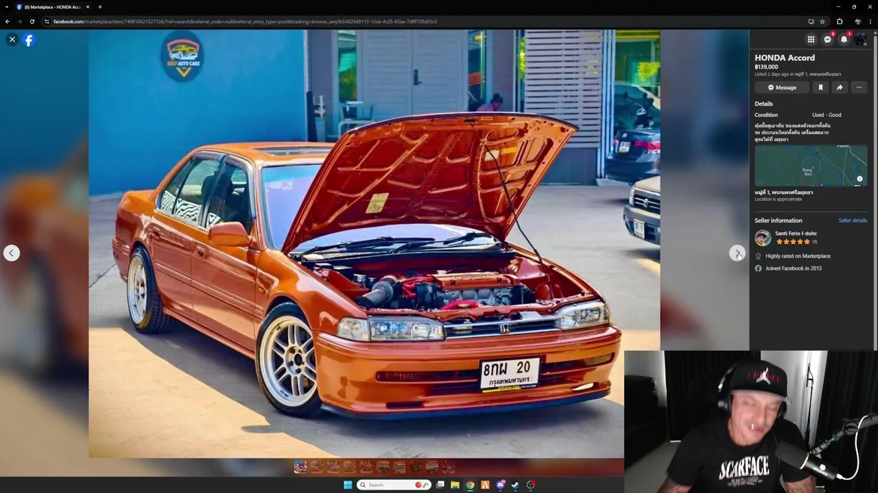Select the first photo thumbnail
The height and width of the screenshot is (493, 878).
click(300, 467)
